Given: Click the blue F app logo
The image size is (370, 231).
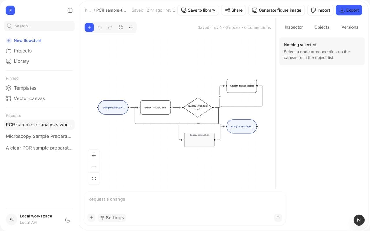Looking at the screenshot, I should click(x=10, y=10).
